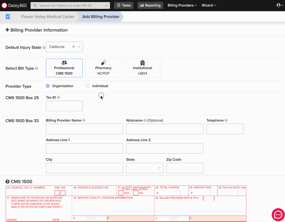
Task: Click the Telephone input field
Action: [x=225, y=129]
